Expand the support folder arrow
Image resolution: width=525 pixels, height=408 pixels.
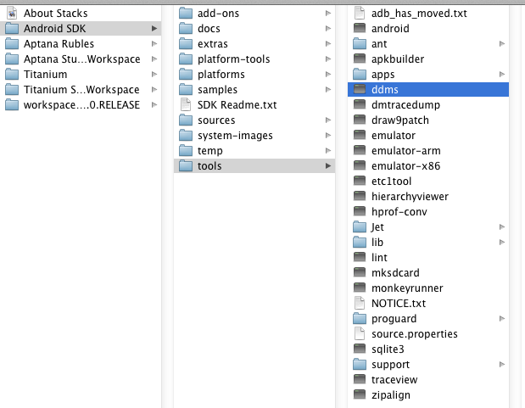(x=502, y=365)
